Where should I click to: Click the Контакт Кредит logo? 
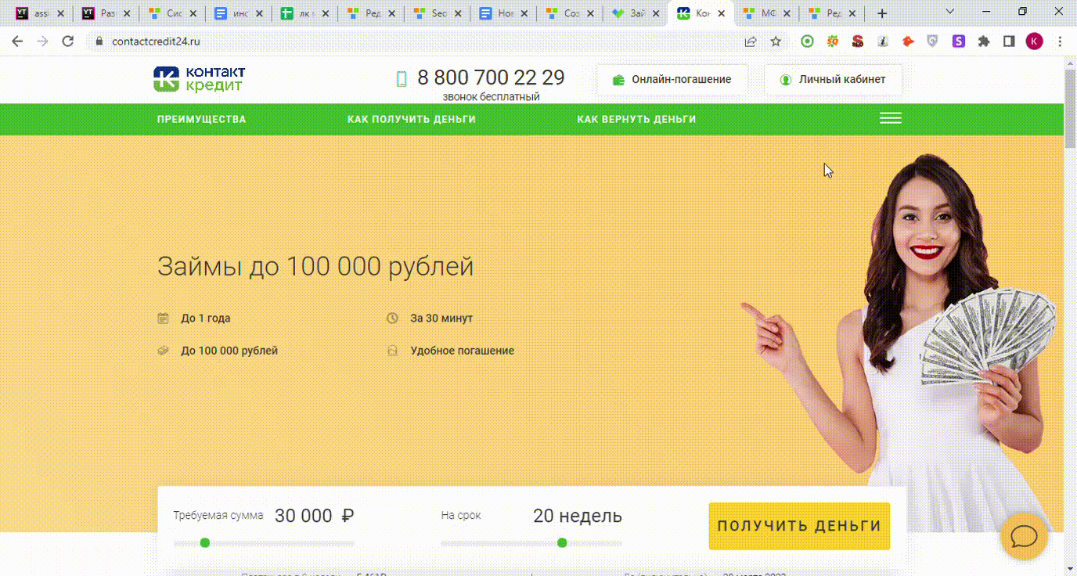[199, 79]
